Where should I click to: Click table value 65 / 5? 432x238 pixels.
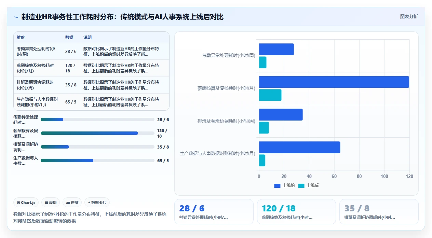point(71,102)
